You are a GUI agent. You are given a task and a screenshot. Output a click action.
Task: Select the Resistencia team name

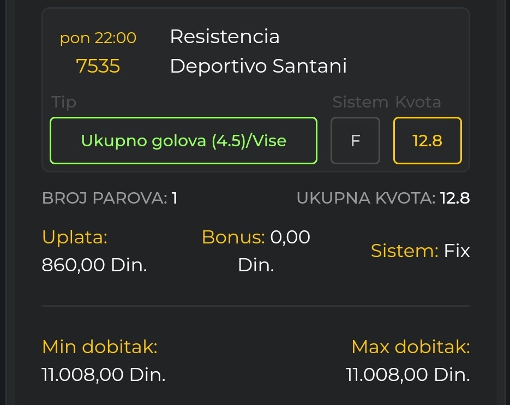(225, 36)
